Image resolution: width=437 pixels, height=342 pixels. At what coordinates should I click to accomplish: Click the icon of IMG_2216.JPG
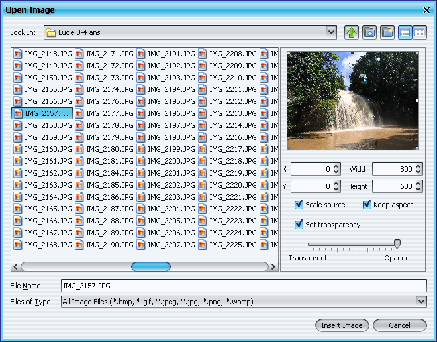click(x=203, y=137)
